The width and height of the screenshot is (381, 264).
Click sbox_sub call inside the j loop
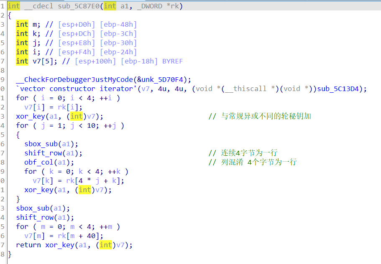tap(51, 144)
